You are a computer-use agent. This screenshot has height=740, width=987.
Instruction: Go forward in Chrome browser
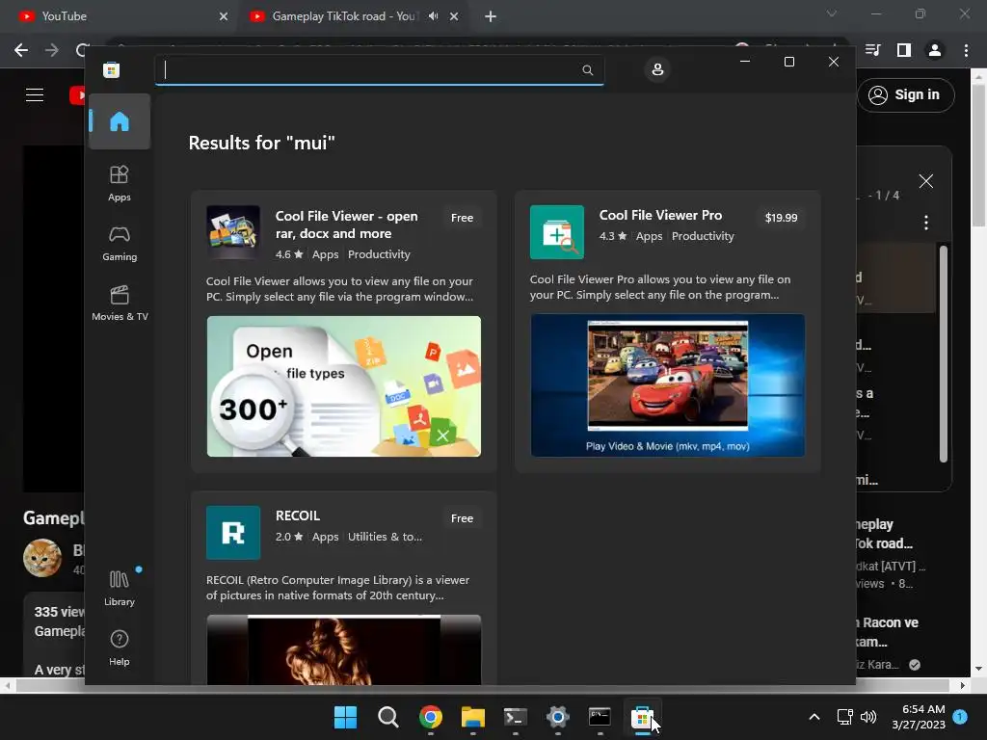tap(52, 50)
